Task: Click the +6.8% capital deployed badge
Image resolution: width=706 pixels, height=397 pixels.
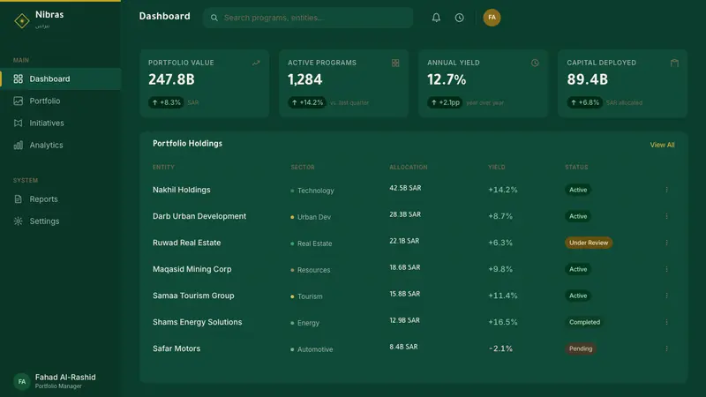Action: click(x=584, y=102)
